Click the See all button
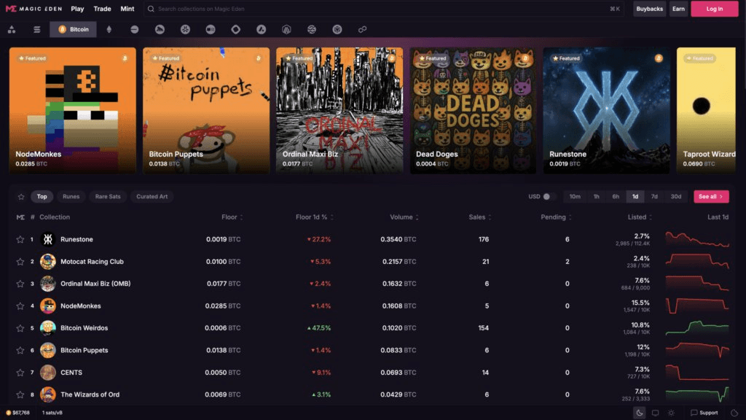Image resolution: width=746 pixels, height=420 pixels. tap(710, 196)
